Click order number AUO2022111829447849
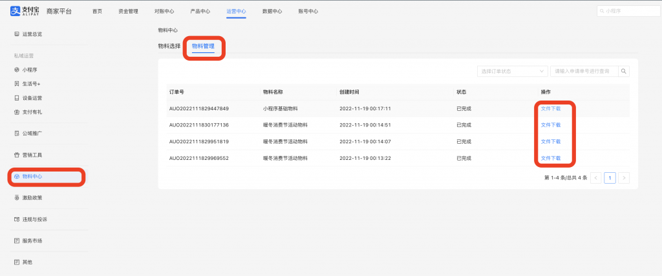 tap(199, 108)
